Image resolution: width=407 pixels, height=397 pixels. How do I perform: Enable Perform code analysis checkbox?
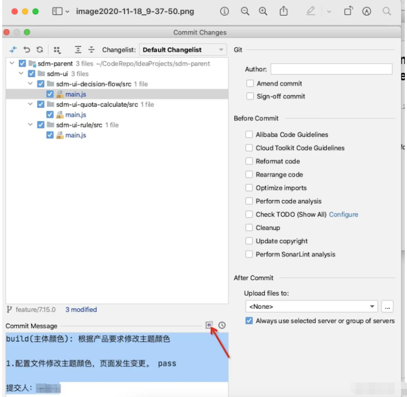[x=249, y=201]
